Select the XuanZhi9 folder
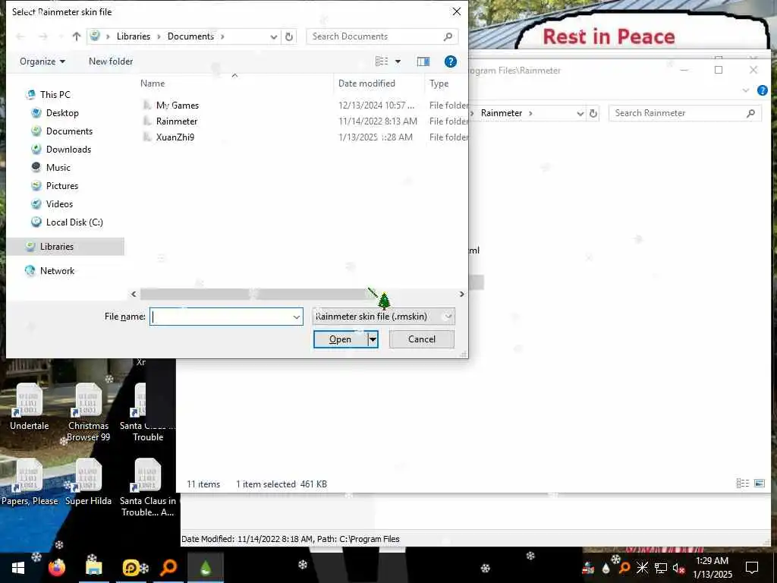The image size is (777, 583). coord(175,137)
